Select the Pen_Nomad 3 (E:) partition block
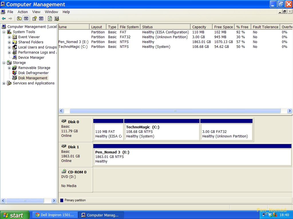The image size is (293, 219). click(192, 155)
